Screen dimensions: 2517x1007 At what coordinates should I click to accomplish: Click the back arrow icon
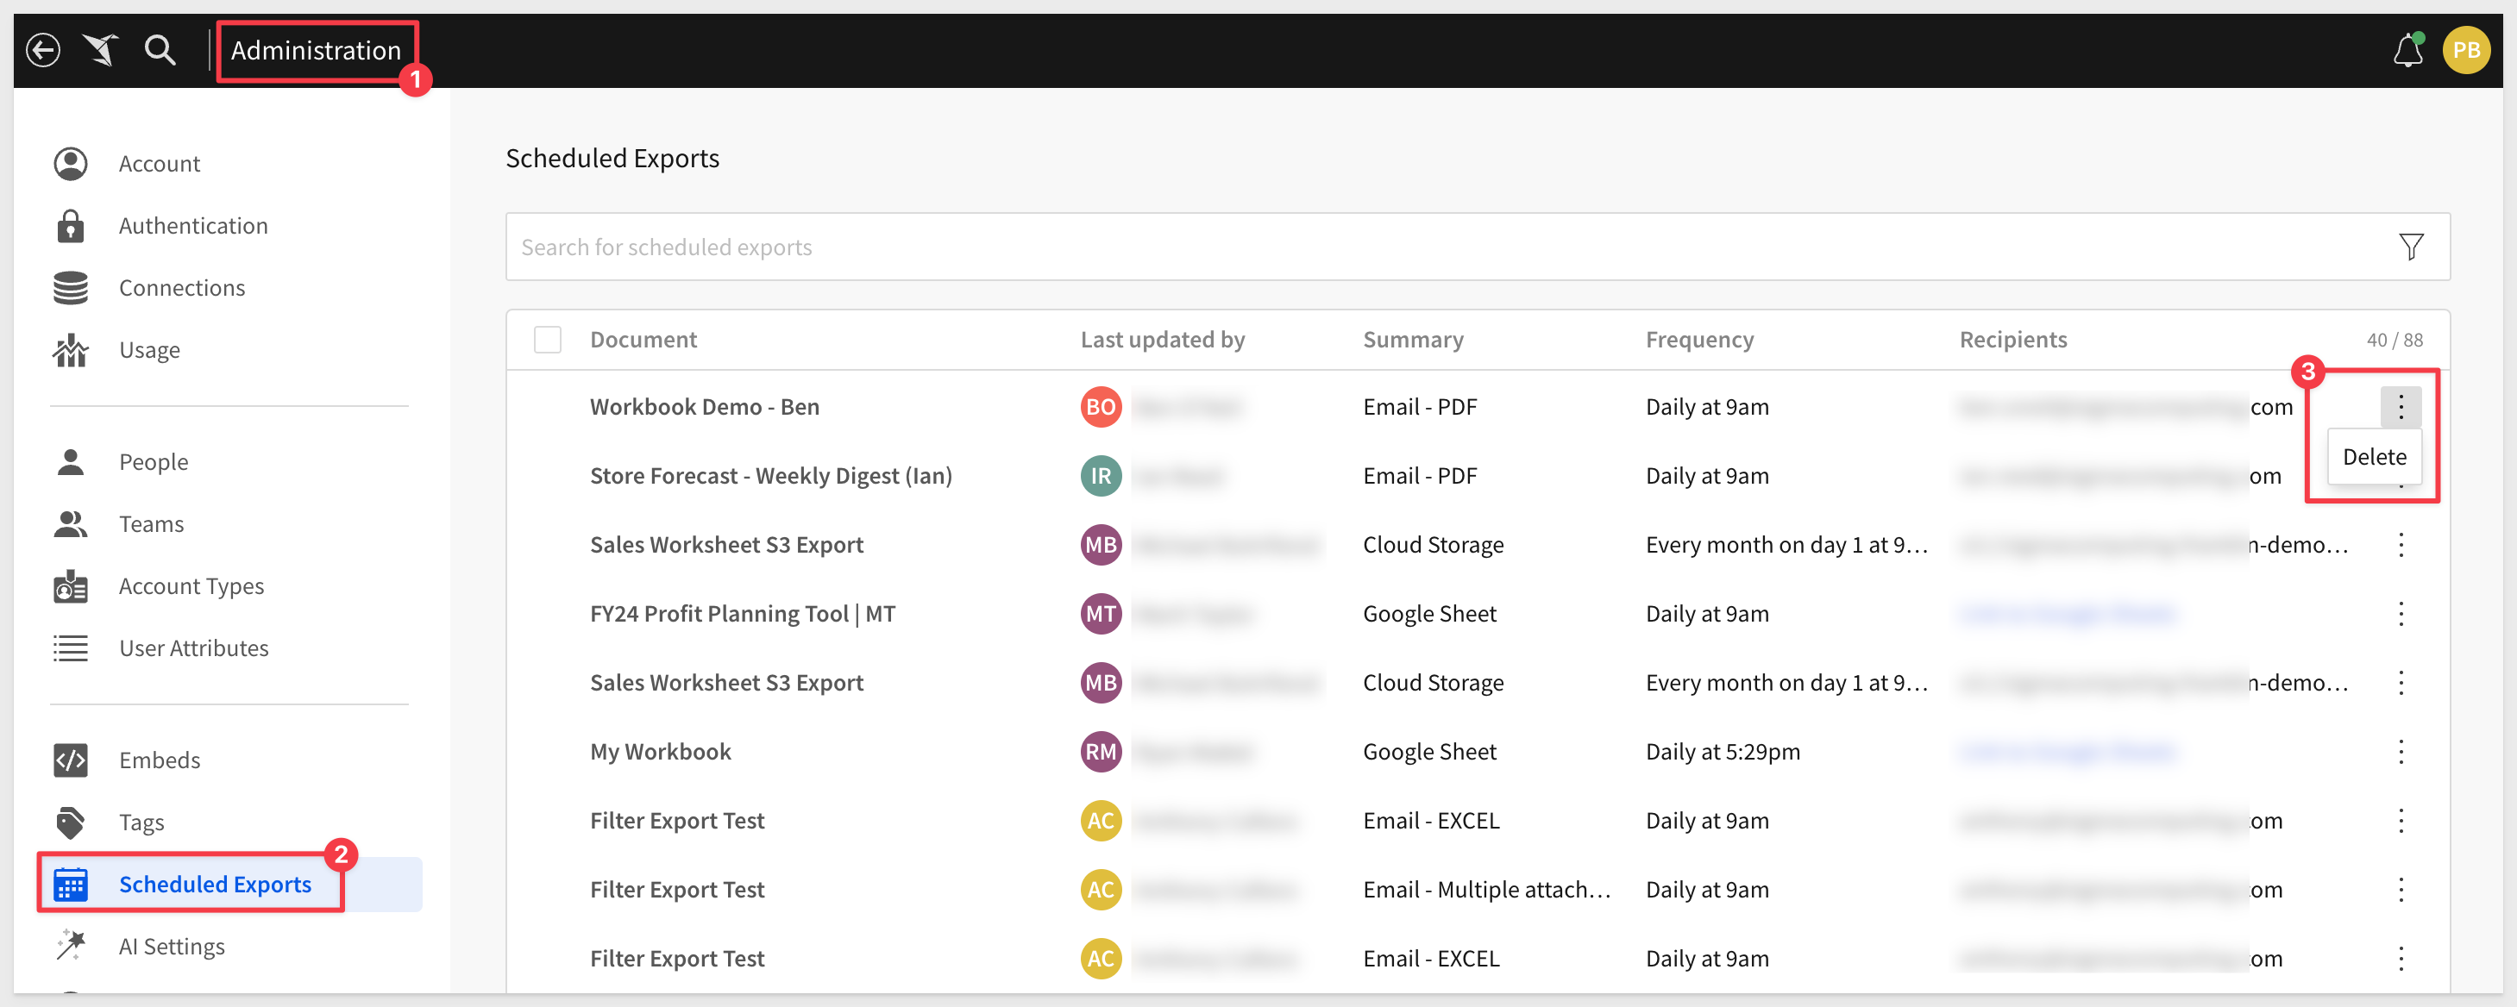(x=43, y=50)
